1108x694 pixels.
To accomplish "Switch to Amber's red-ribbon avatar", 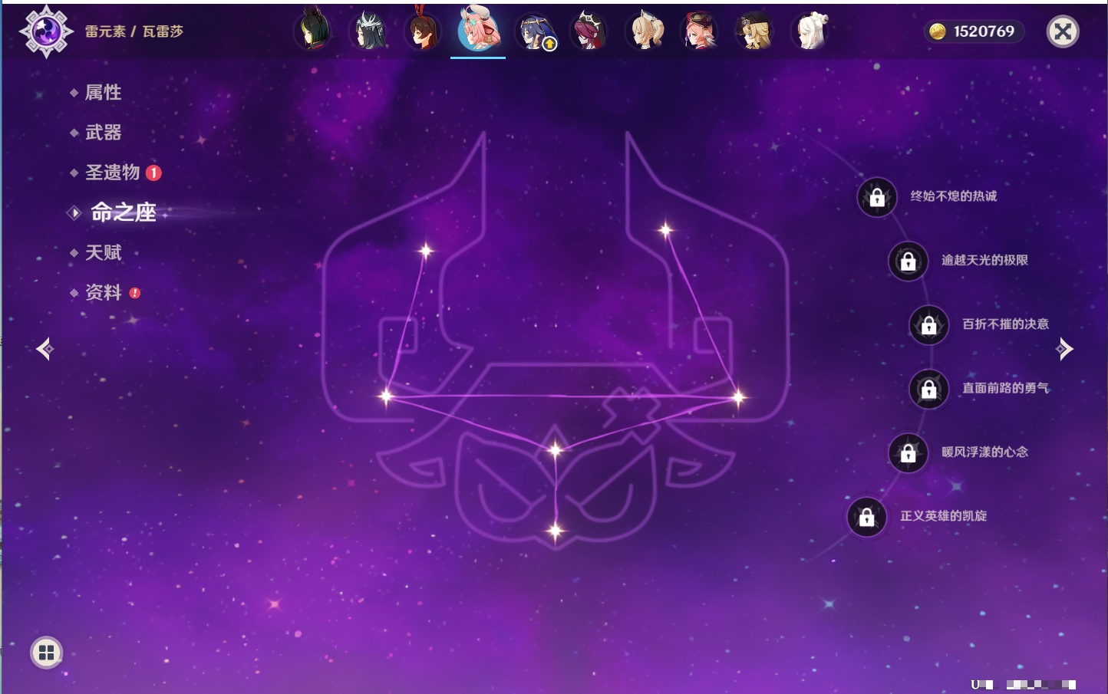I will tap(424, 31).
